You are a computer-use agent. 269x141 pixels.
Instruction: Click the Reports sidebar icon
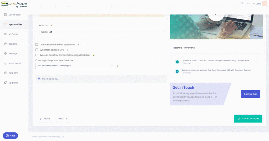(x=5, y=44)
